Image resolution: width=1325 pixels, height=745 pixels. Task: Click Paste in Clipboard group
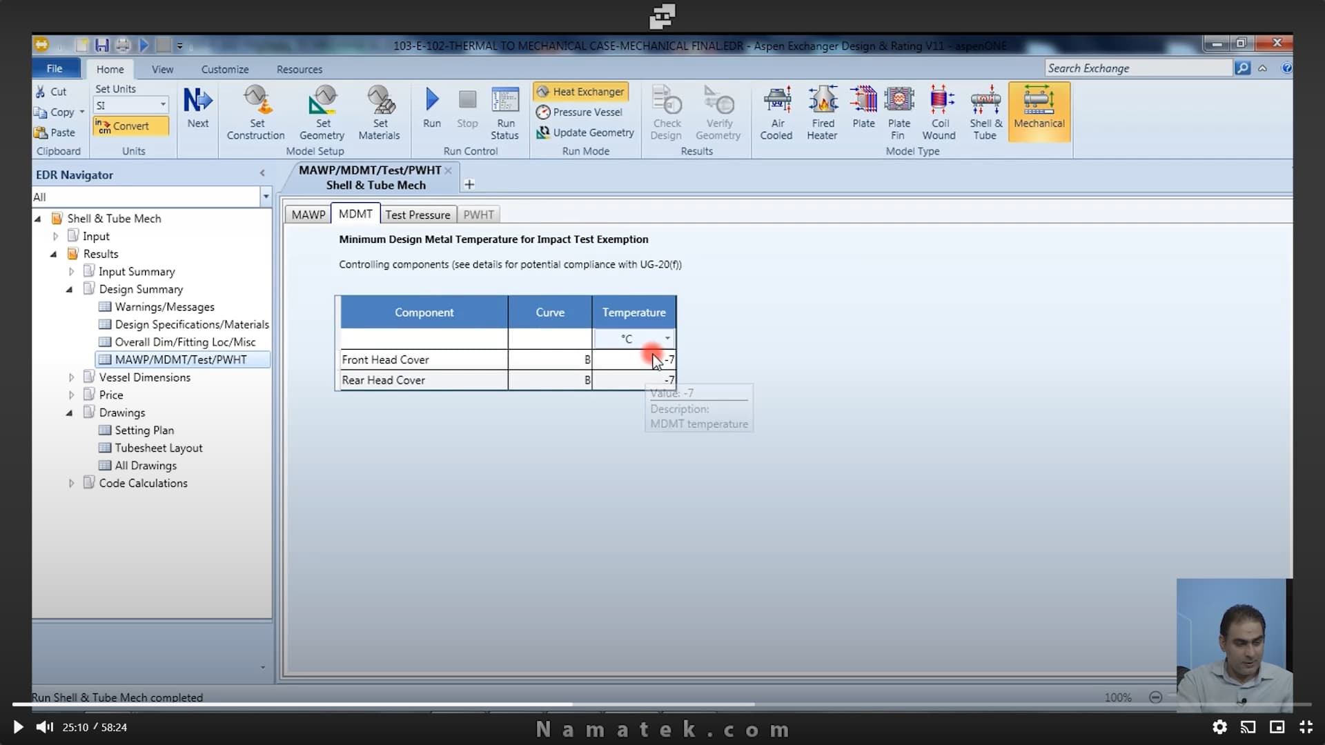point(54,132)
